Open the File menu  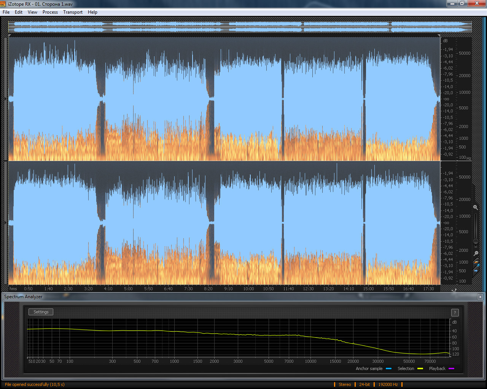tap(6, 12)
